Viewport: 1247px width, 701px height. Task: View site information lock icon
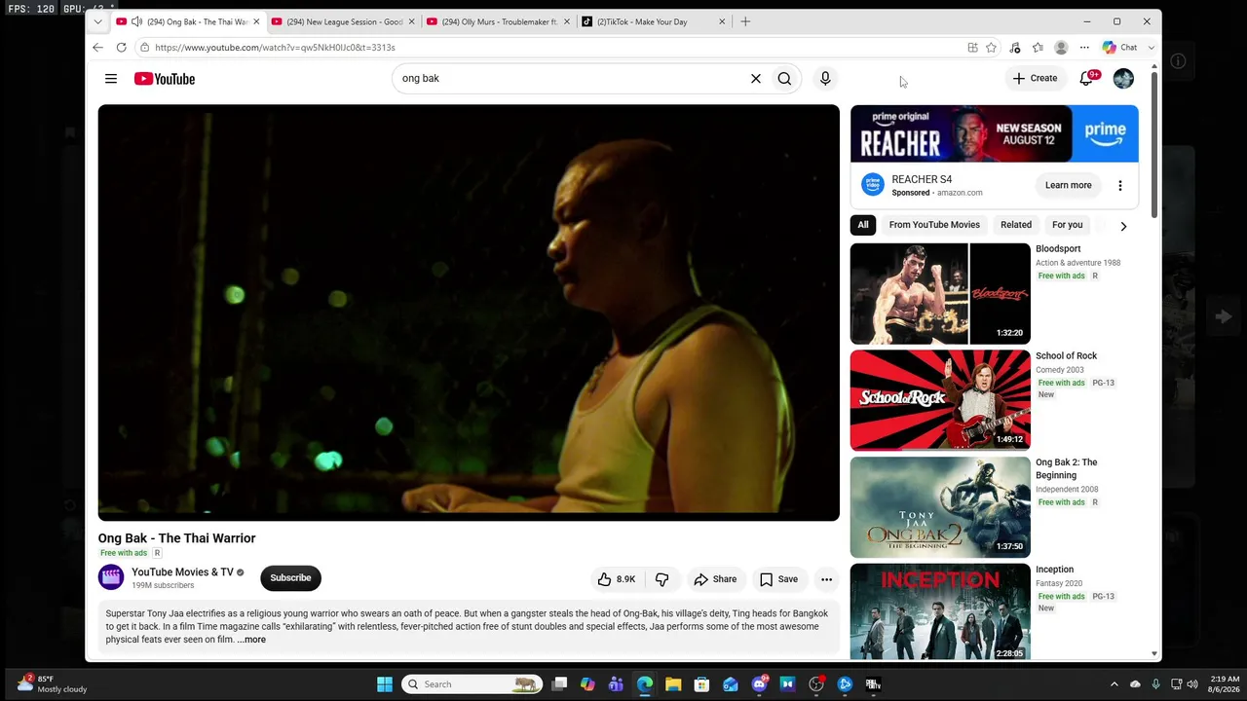click(x=144, y=48)
